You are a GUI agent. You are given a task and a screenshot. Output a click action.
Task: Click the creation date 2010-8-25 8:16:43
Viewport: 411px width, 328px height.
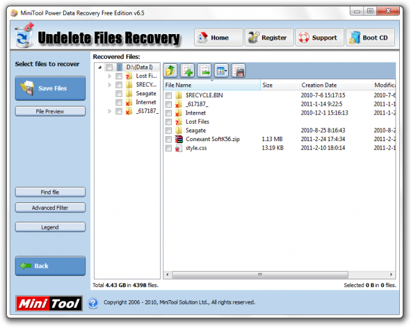click(323, 131)
